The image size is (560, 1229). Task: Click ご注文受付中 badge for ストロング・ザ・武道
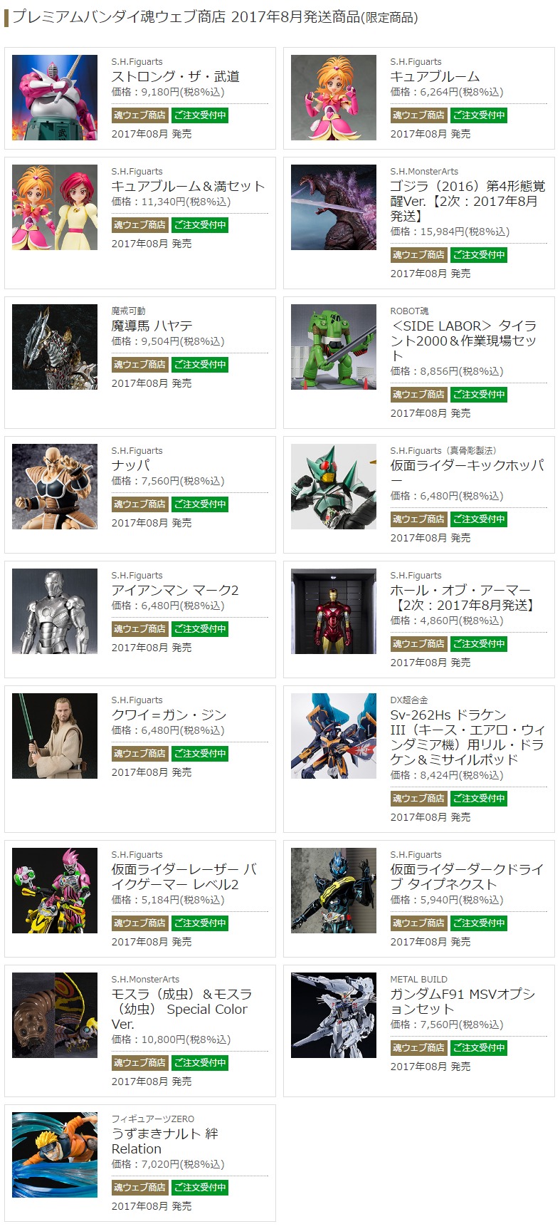tap(200, 115)
